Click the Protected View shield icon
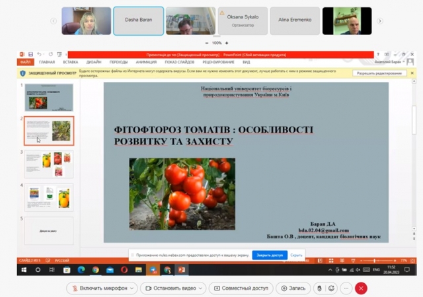The width and height of the screenshot is (423, 297). [22, 73]
